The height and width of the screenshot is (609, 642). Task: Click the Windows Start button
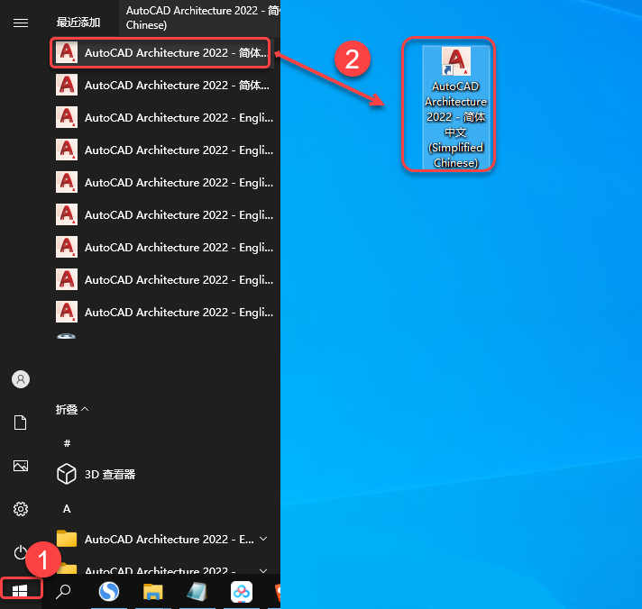point(20,590)
